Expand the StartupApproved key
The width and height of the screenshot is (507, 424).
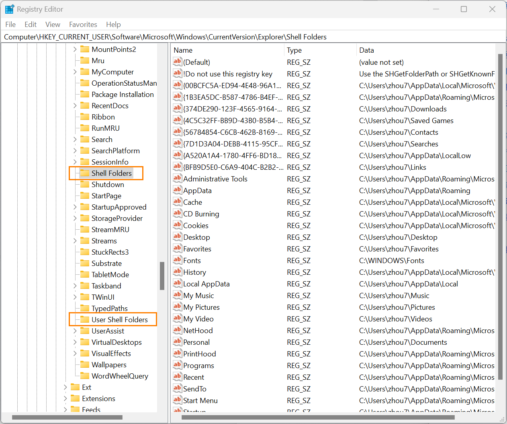(x=75, y=207)
